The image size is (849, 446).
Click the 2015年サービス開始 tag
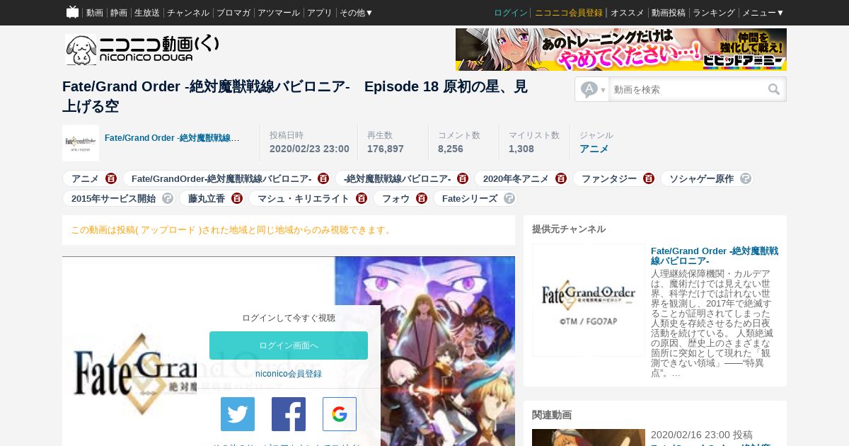(113, 198)
